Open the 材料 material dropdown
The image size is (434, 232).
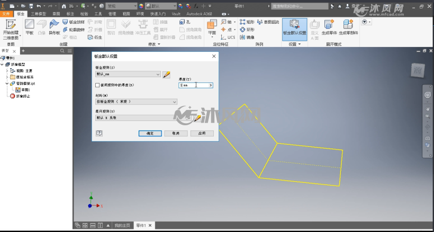(x=136, y=102)
